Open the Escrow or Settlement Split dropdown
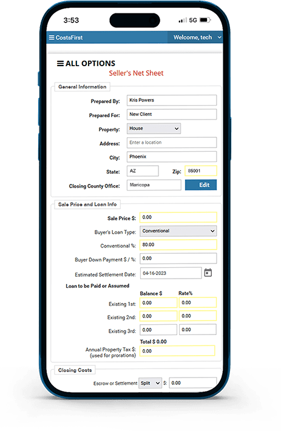Image resolution: width=281 pixels, height=431 pixels. (150, 383)
